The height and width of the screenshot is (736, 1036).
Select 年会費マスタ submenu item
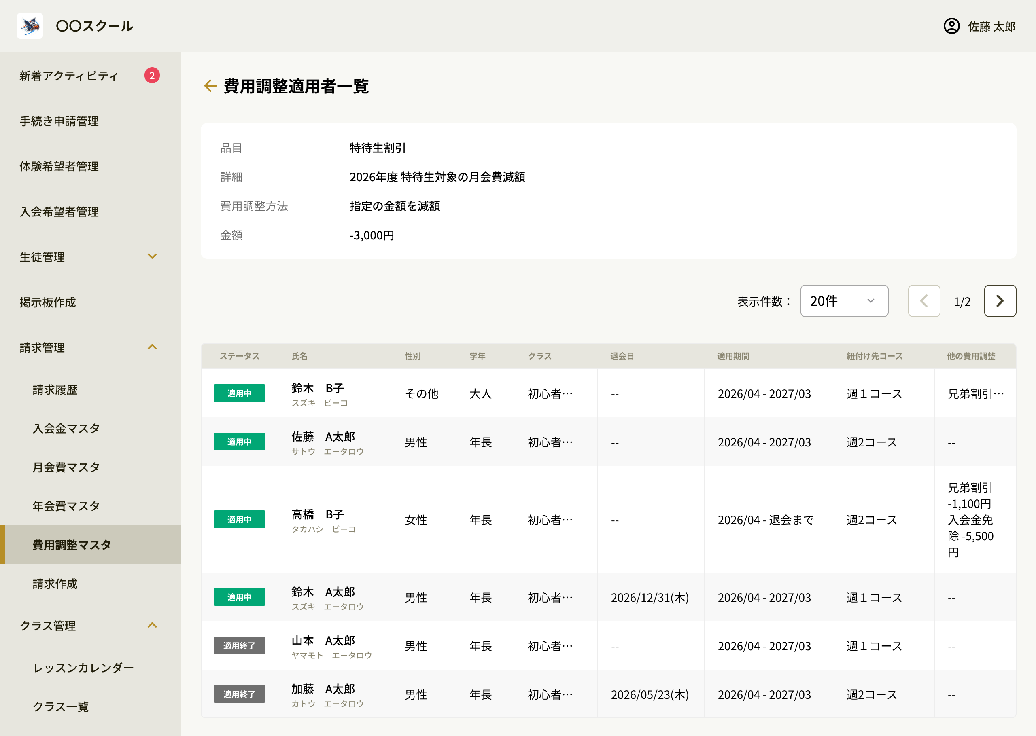click(66, 506)
